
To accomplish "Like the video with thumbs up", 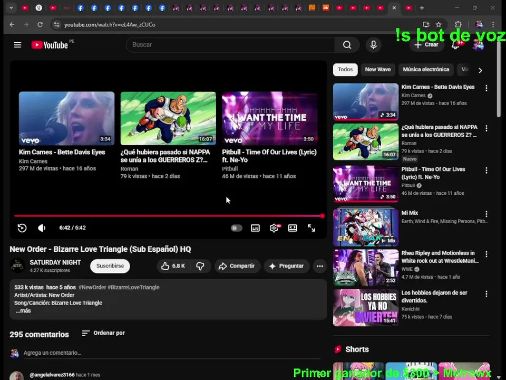I will click(173, 266).
